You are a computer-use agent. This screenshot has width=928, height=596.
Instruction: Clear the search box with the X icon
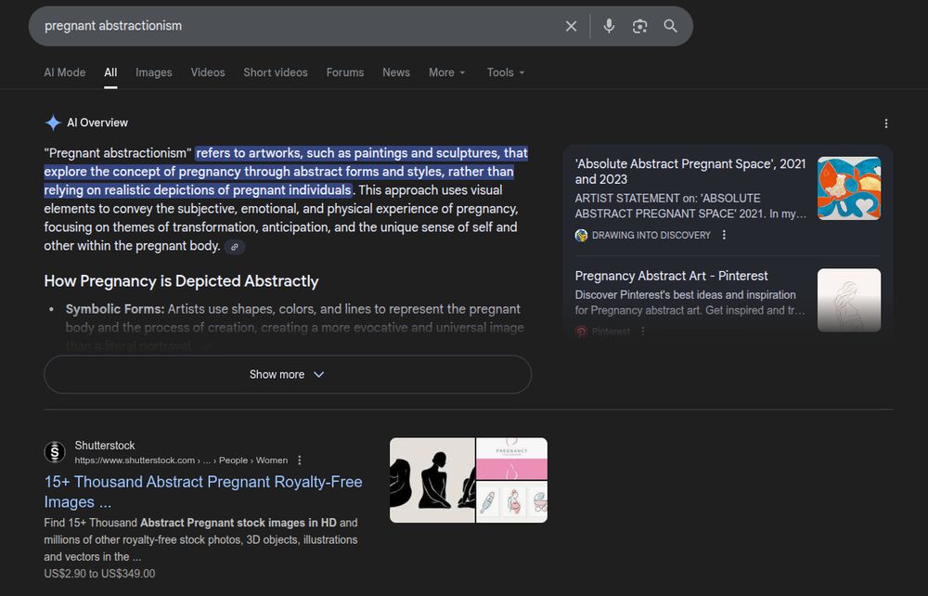pyautogui.click(x=571, y=26)
